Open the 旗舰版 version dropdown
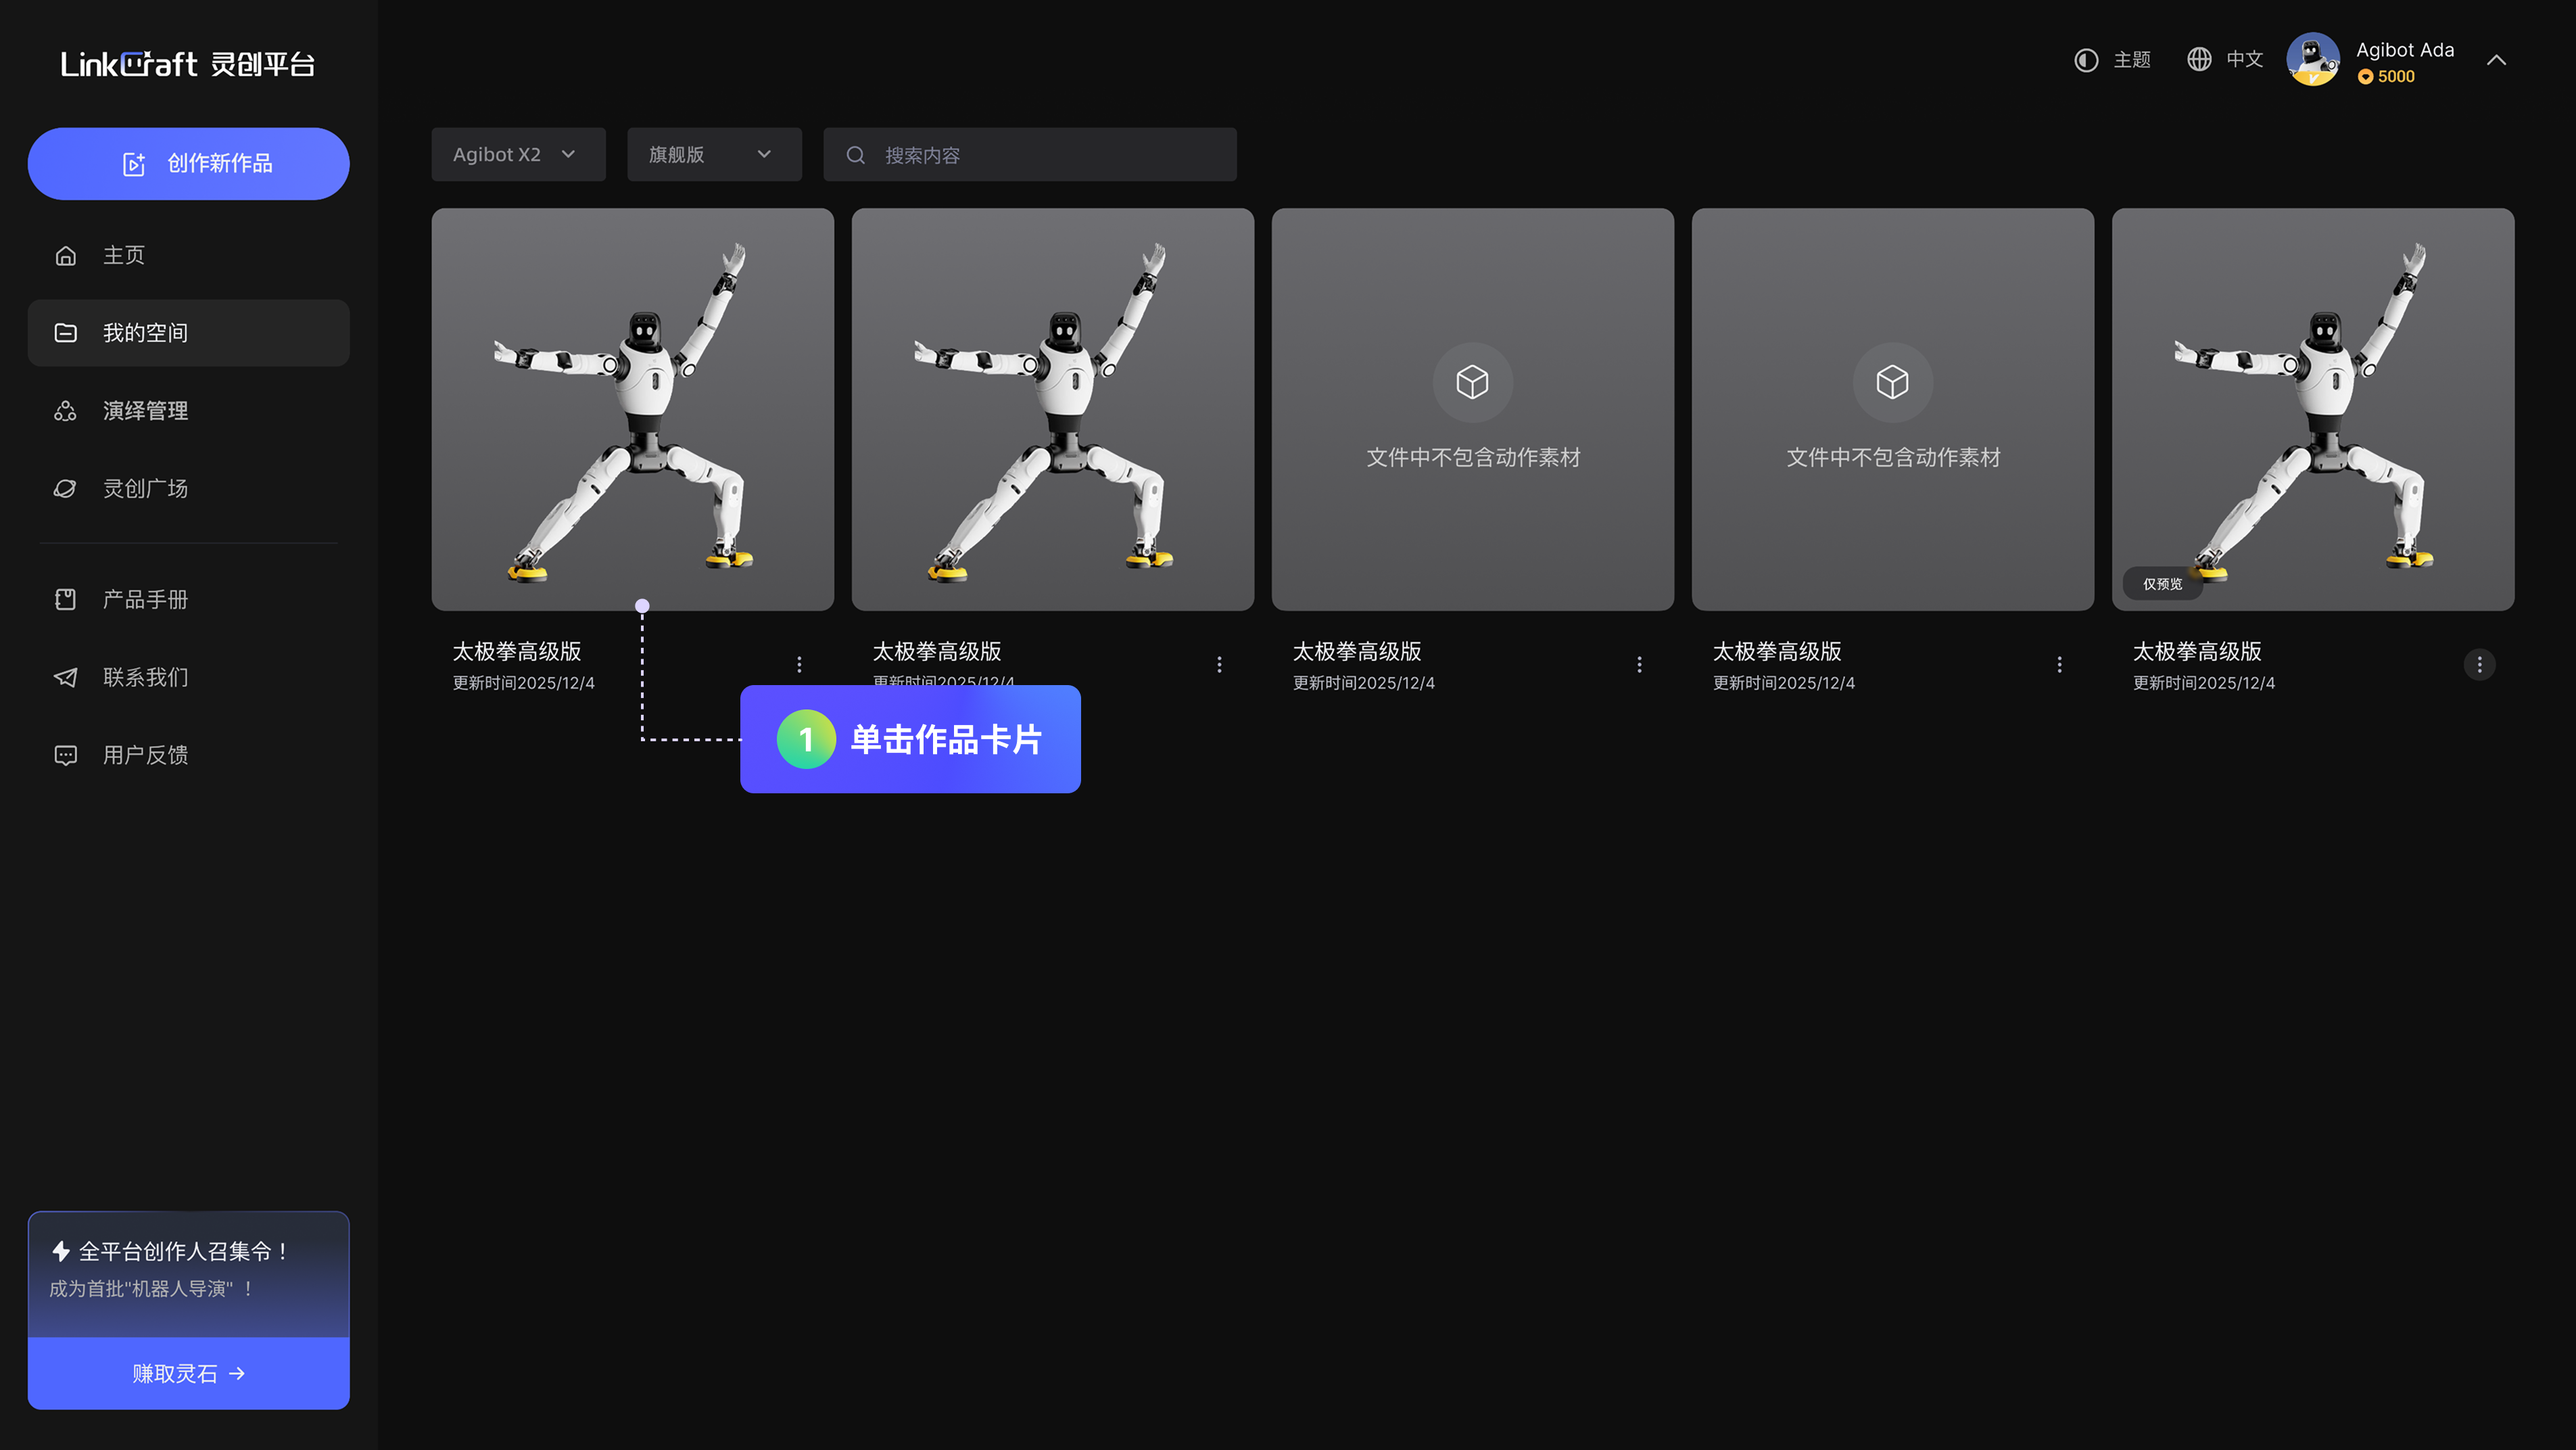This screenshot has width=2576, height=1450. coord(713,154)
